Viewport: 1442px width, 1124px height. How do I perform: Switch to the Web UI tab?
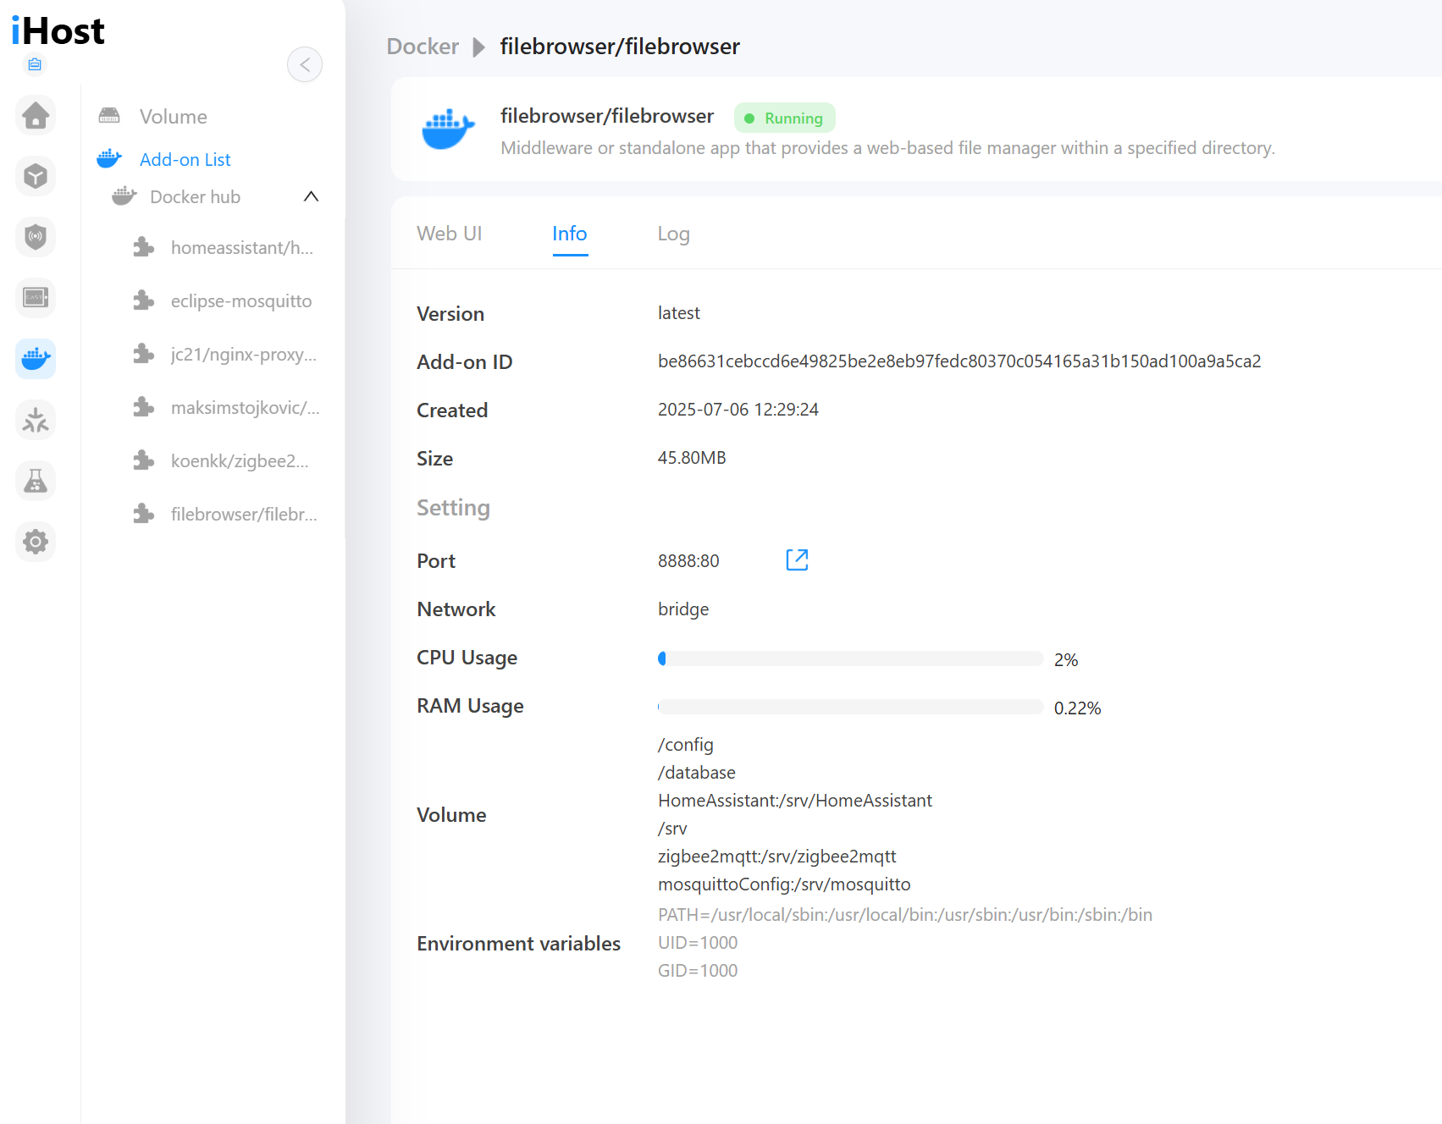[450, 234]
